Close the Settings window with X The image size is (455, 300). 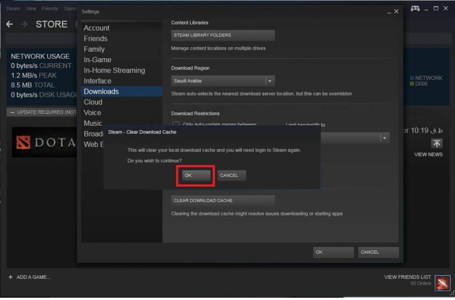396,12
